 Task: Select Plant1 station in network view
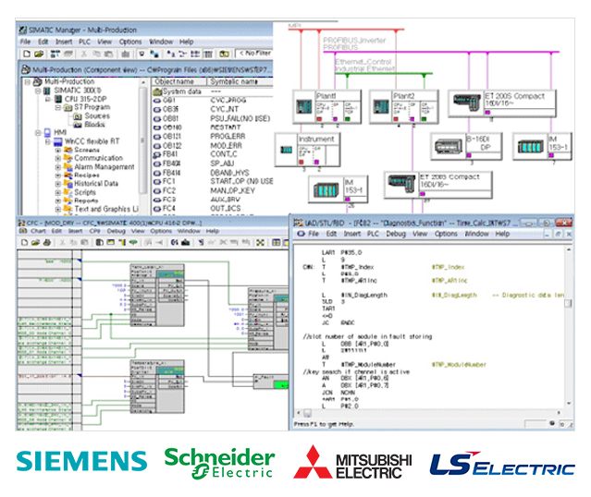[x=327, y=106]
